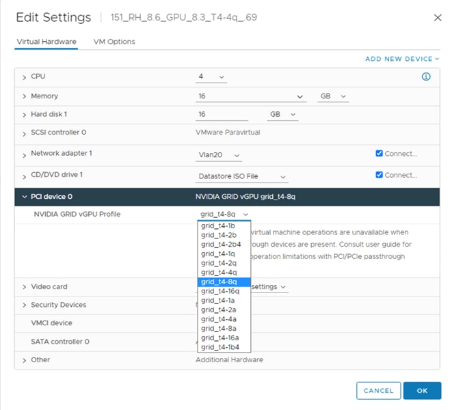Select the grid_t4-8a profile option
This screenshot has width=452, height=410.
pyautogui.click(x=224, y=329)
